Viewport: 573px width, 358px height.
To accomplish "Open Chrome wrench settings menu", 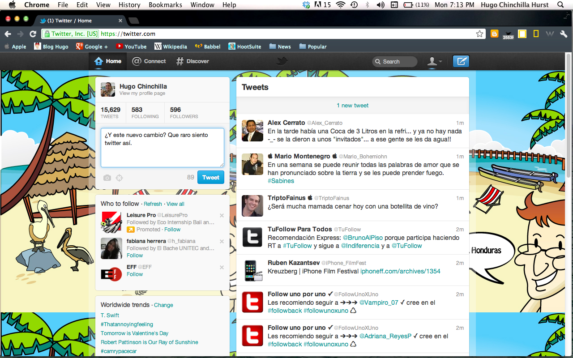I will click(x=564, y=34).
